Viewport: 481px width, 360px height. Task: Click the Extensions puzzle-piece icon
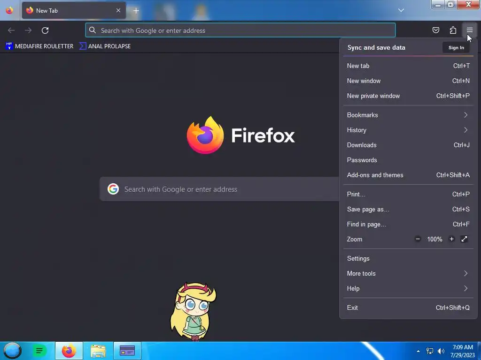point(453,30)
